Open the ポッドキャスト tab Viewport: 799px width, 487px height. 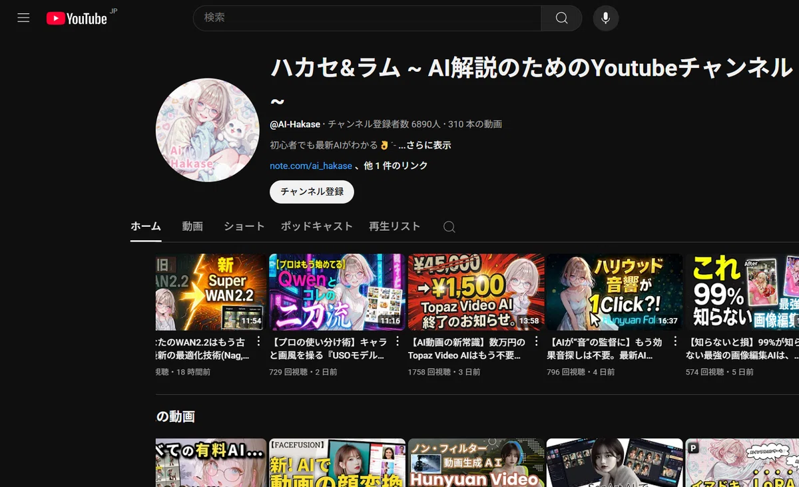(x=317, y=226)
